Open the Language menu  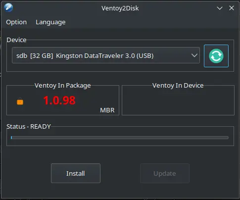click(x=50, y=22)
